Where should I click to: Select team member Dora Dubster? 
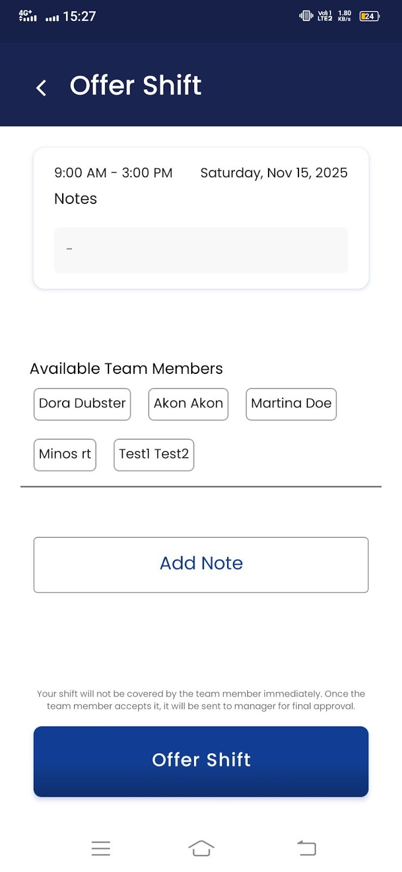(x=82, y=404)
